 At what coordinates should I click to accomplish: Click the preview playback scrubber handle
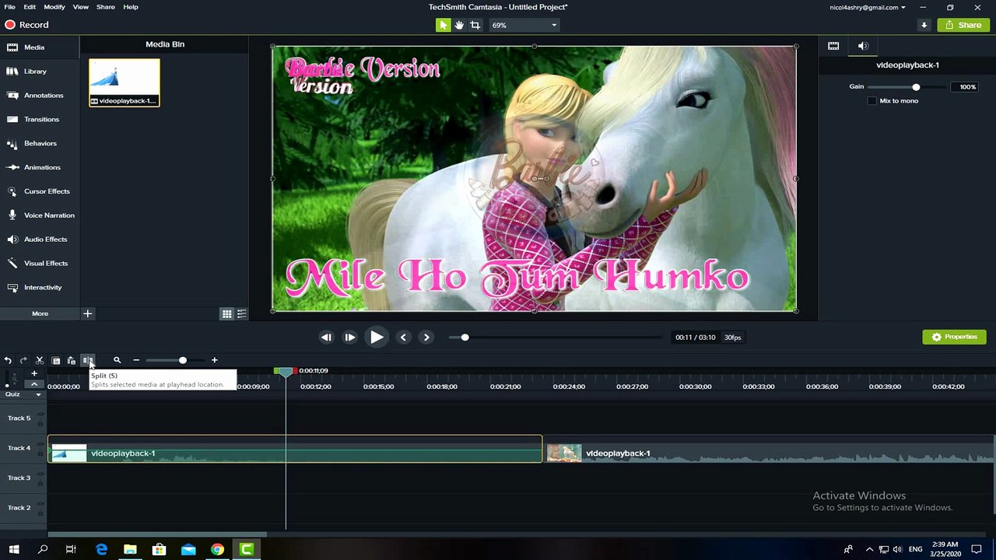465,337
